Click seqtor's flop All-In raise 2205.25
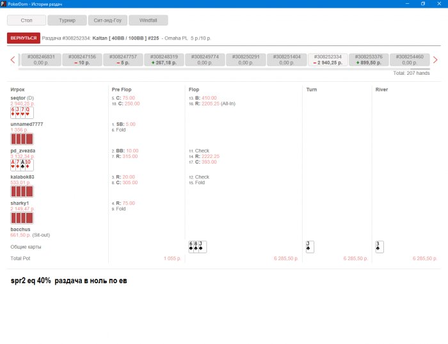 pos(212,104)
